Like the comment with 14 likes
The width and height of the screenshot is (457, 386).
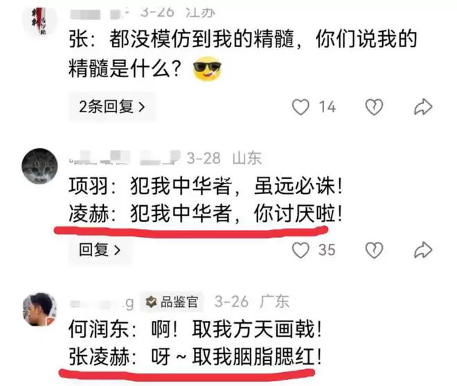pyautogui.click(x=301, y=107)
